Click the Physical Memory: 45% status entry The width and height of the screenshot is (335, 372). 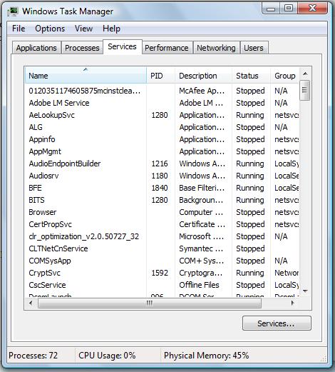pyautogui.click(x=206, y=356)
